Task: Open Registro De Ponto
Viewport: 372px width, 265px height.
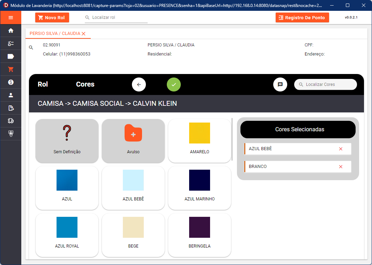Action: 302,17
